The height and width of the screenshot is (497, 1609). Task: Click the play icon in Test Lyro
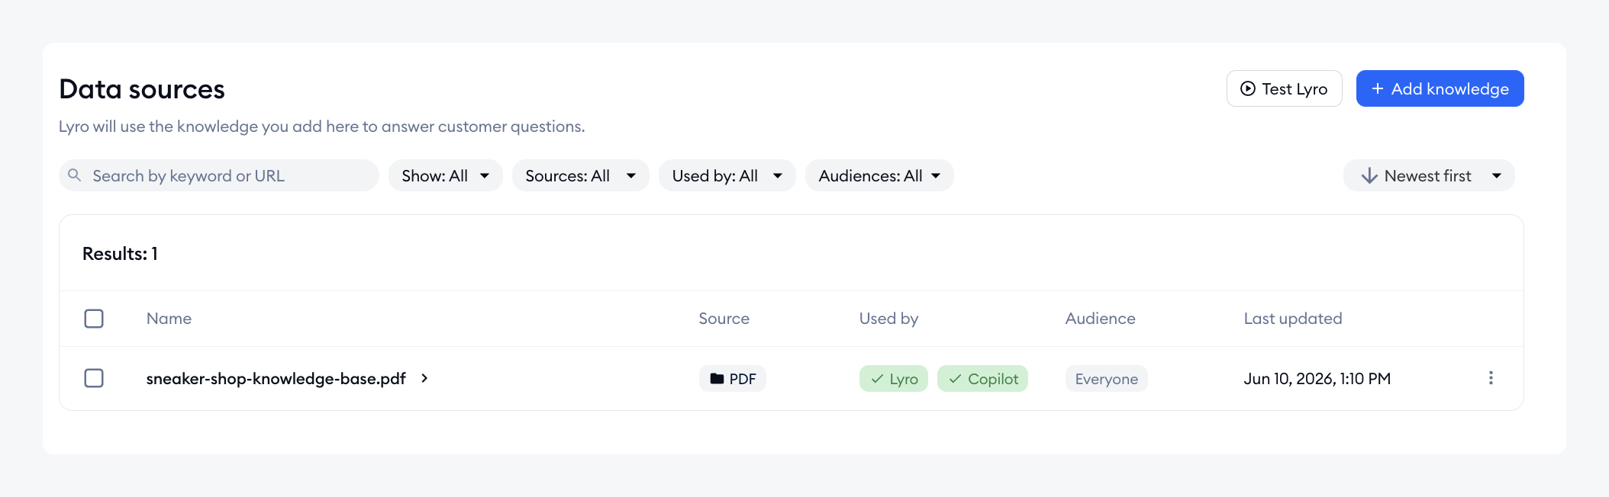pos(1248,88)
